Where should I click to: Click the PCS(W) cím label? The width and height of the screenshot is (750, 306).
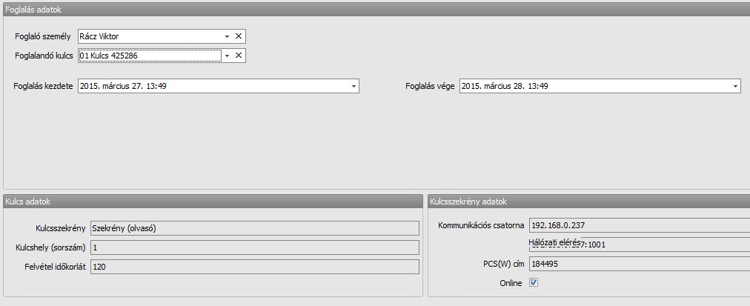[504, 264]
